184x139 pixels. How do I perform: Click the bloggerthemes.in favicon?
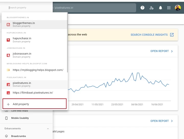(x=8, y=24)
